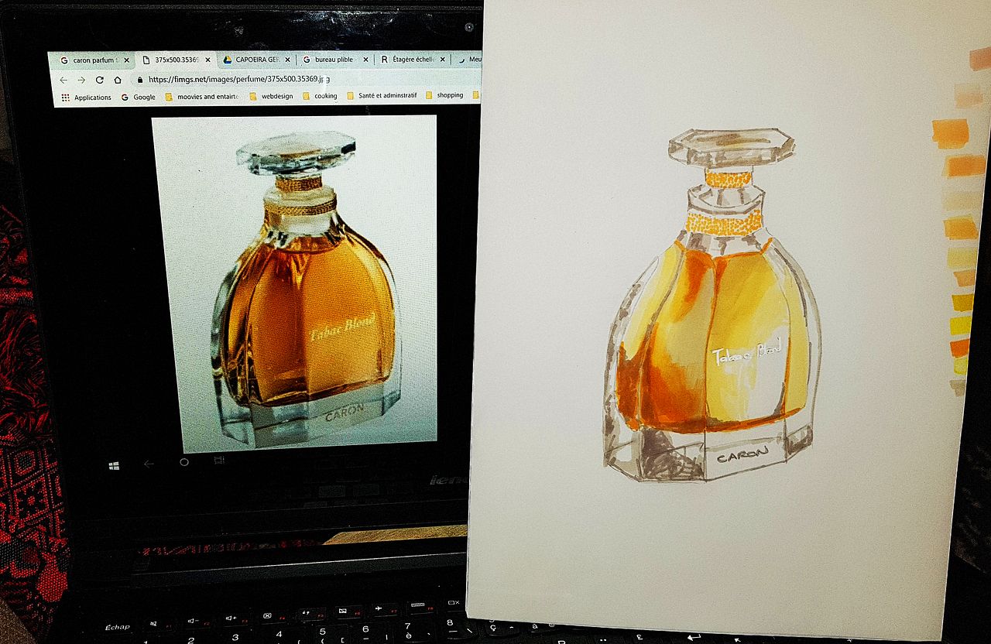Click the browser Back arrow
991x644 pixels.
63,80
